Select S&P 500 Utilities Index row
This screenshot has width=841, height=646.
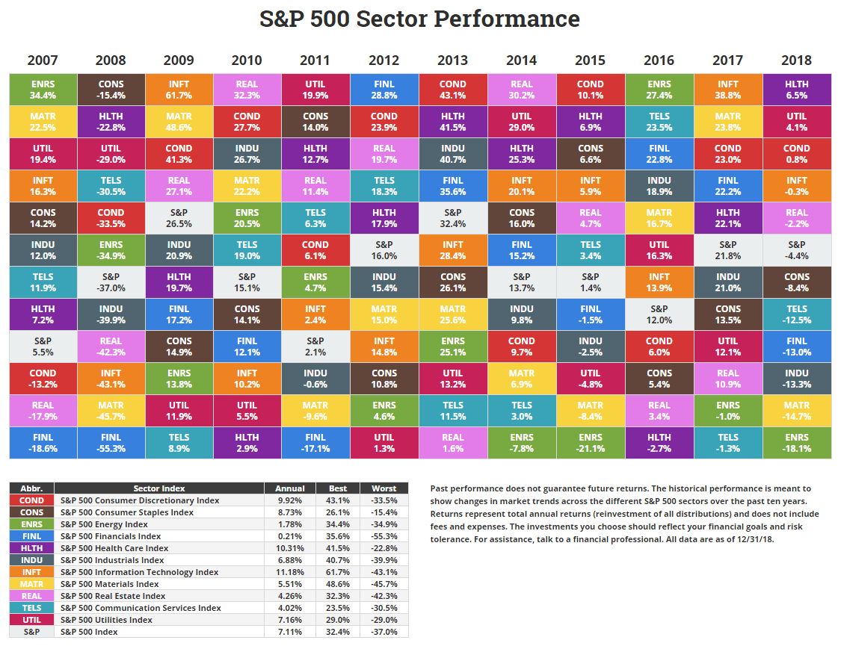click(209, 620)
